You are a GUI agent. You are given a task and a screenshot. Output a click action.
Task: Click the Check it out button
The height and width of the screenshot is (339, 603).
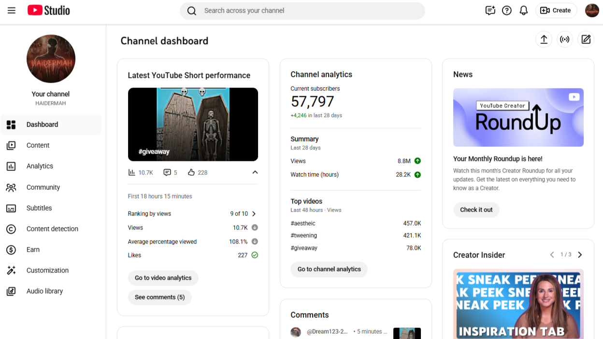pos(476,210)
